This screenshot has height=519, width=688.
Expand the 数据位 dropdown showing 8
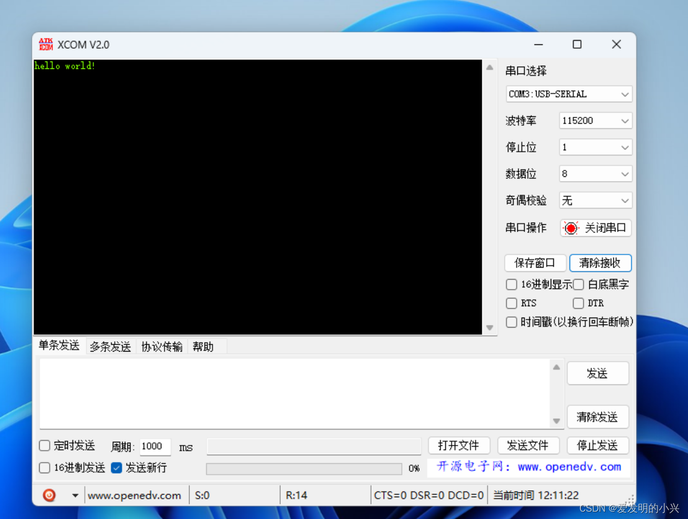[595, 174]
